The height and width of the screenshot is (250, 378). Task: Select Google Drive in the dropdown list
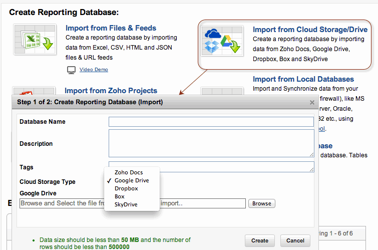[131, 180]
